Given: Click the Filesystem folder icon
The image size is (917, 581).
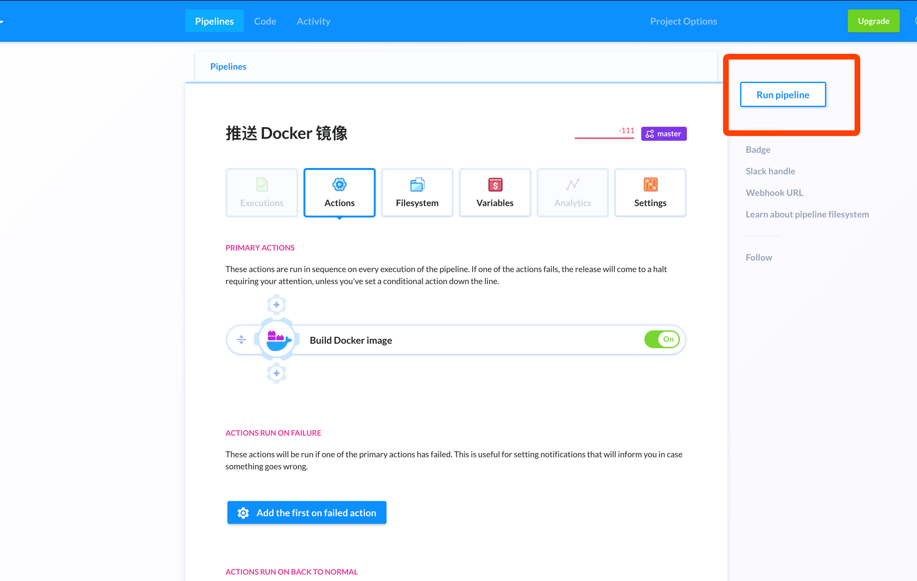Looking at the screenshot, I should (417, 184).
